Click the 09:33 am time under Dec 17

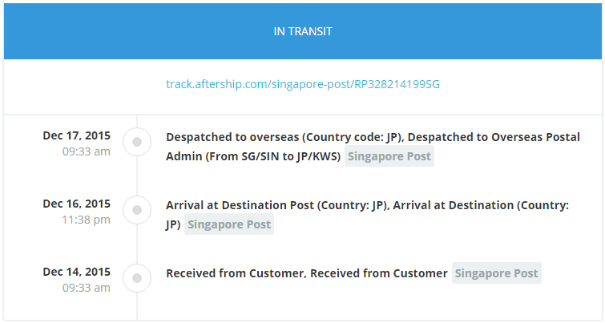click(87, 151)
